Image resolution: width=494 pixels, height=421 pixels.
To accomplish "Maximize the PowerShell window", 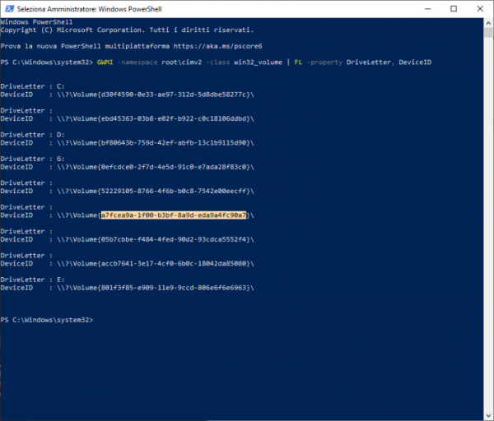I will click(454, 9).
